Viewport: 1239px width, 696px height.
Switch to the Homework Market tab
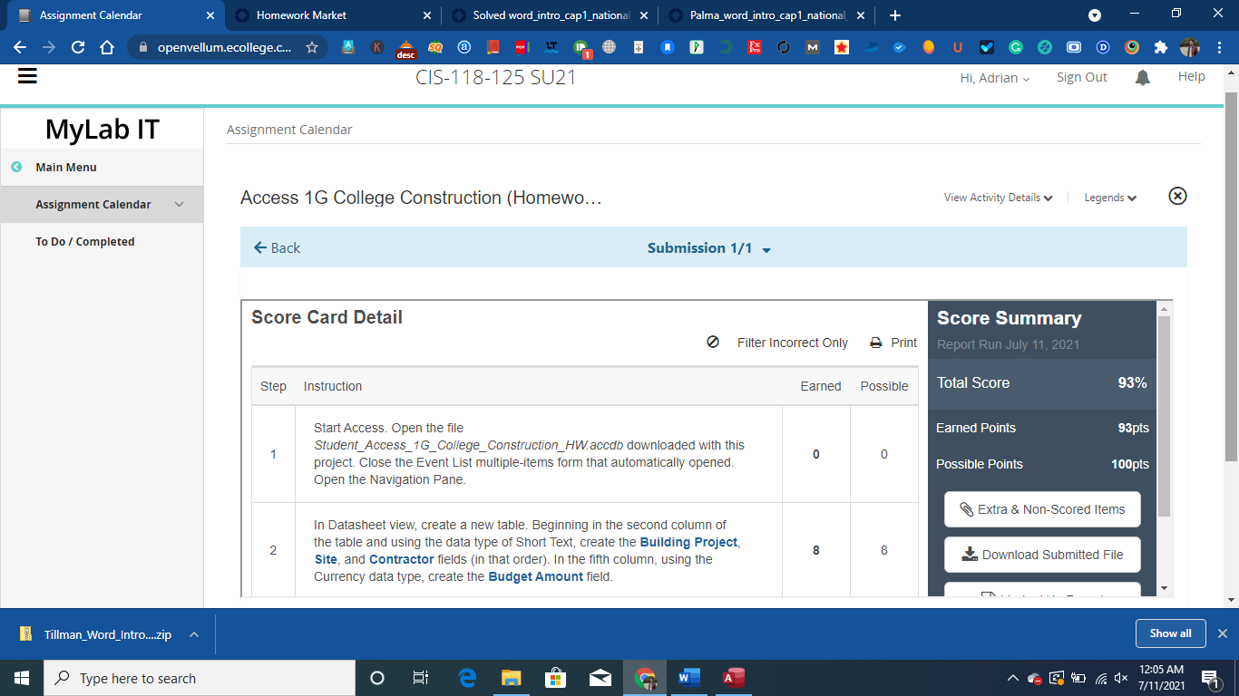click(332, 15)
